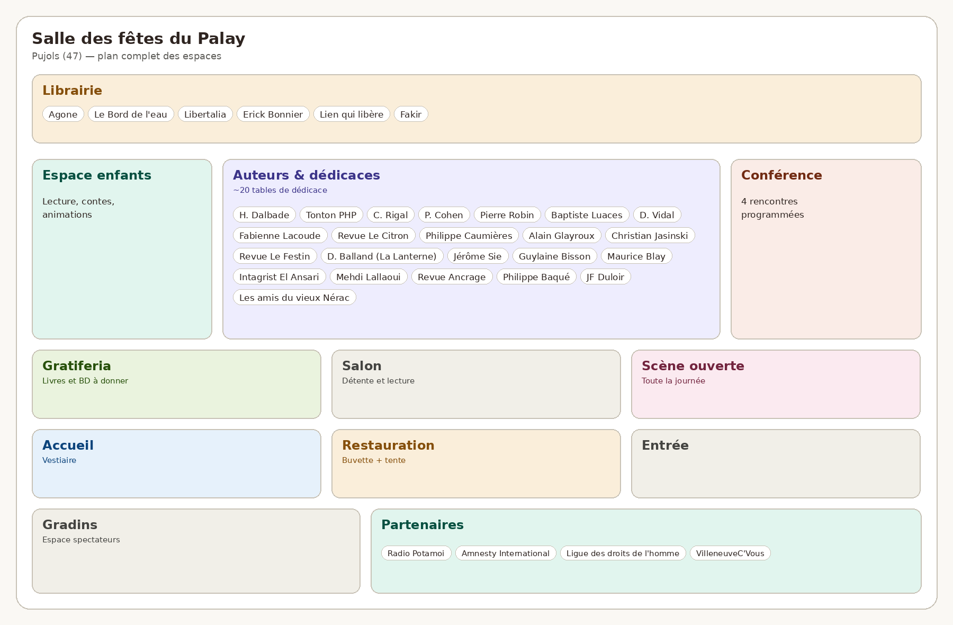Click the C. Rigal chip
The height and width of the screenshot is (625, 953).
click(x=391, y=215)
